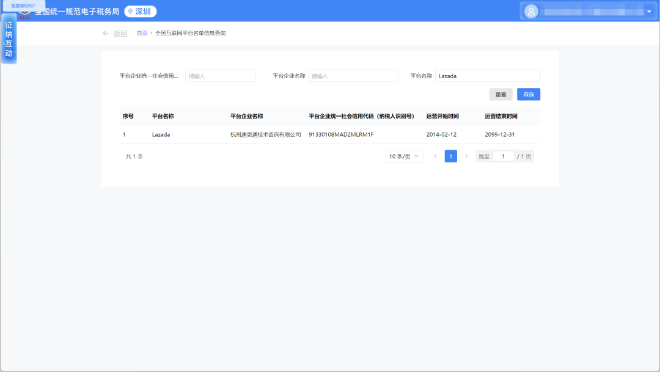
Task: Navigate to 首页 in the breadcrumb
Action: tap(142, 33)
